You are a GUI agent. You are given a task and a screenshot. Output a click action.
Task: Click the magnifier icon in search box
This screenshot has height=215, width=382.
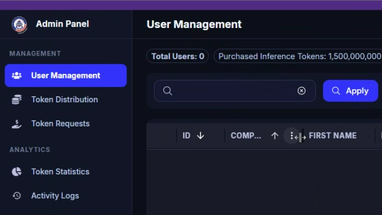tap(168, 91)
